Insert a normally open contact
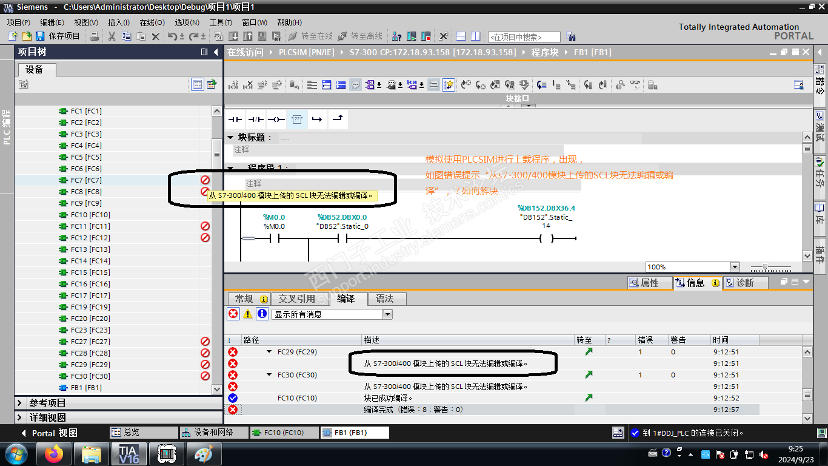The height and width of the screenshot is (466, 828). coord(235,120)
